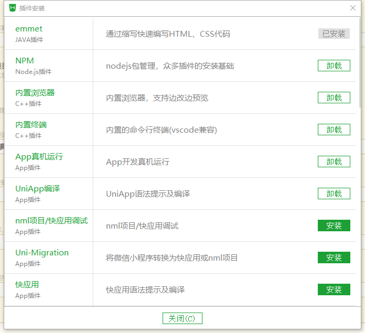Click the HBuilderX logo icon in title bar
Image resolution: width=365 pixels, height=333 pixels.
(x=13, y=8)
